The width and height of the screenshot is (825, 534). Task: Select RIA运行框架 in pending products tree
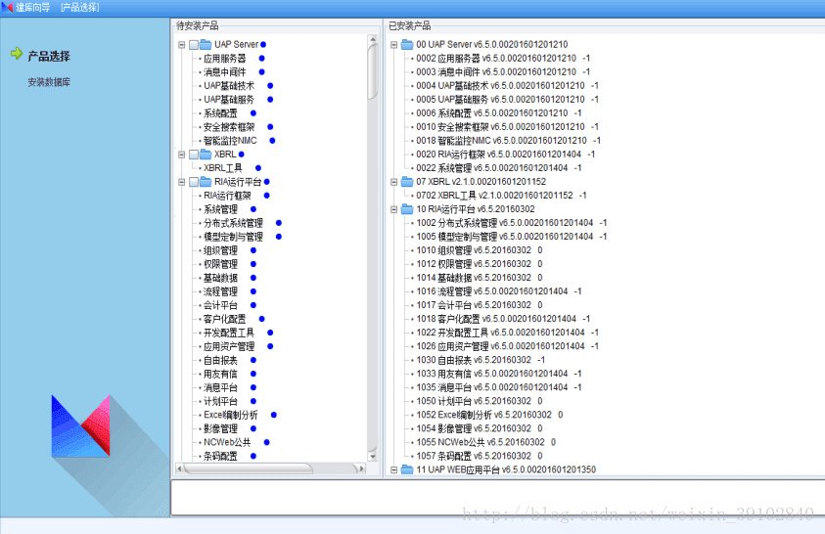227,196
